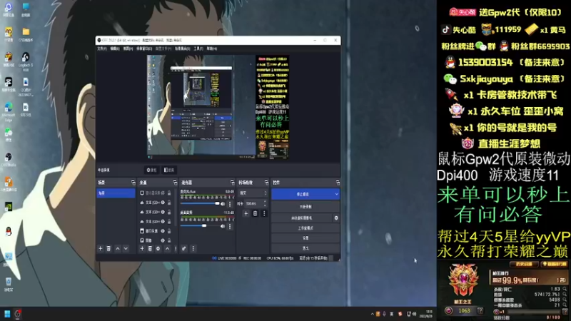This screenshot has width=571, height=321.
Task: Pop out the 混音器 audio mixer dock
Action: click(233, 183)
